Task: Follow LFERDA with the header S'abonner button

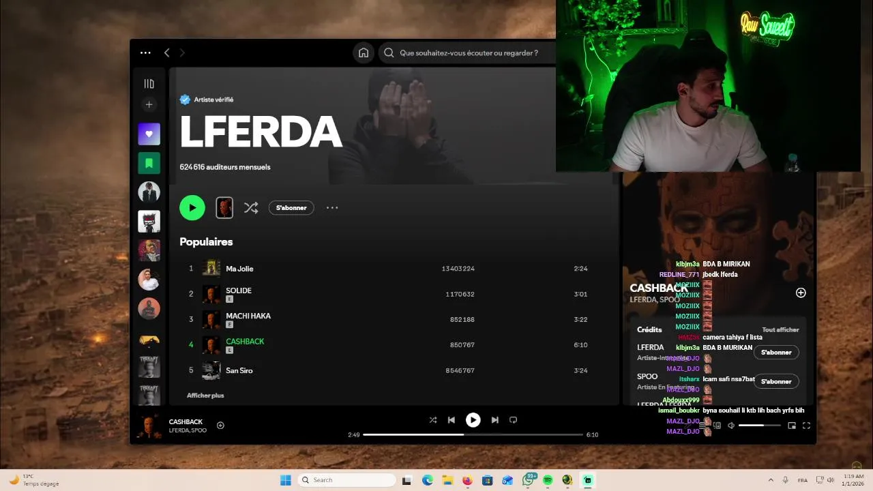Action: [291, 208]
